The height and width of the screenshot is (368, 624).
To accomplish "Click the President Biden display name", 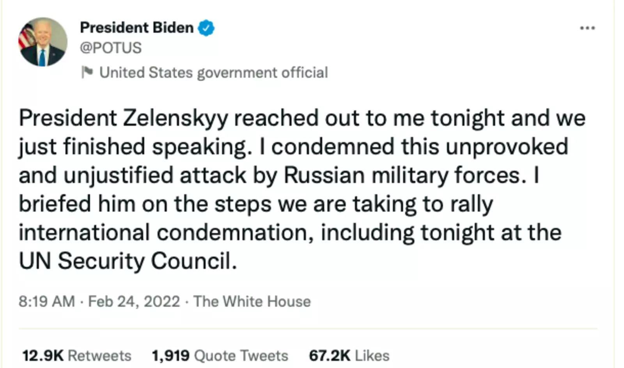I will [136, 28].
